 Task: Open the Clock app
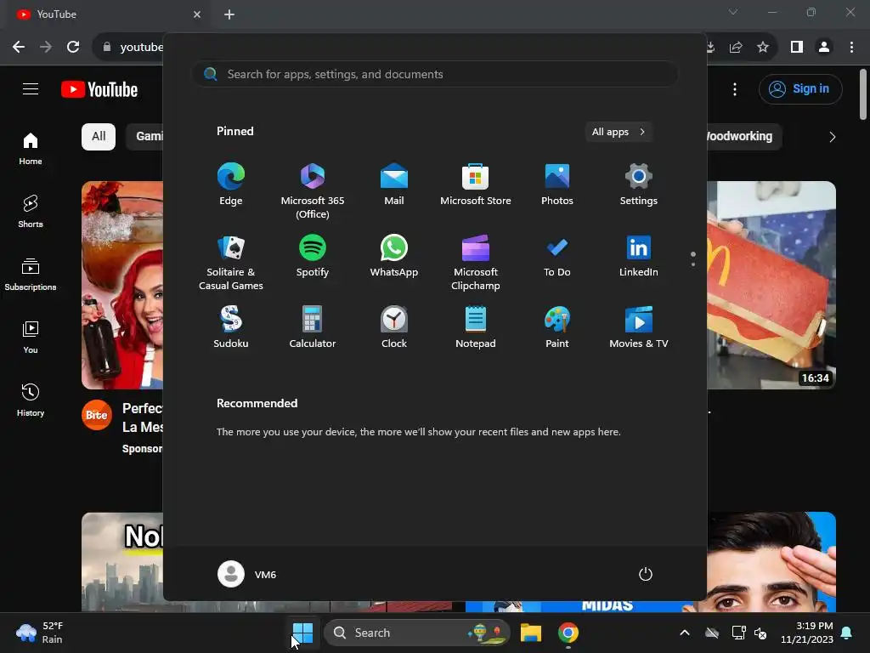pos(394,327)
